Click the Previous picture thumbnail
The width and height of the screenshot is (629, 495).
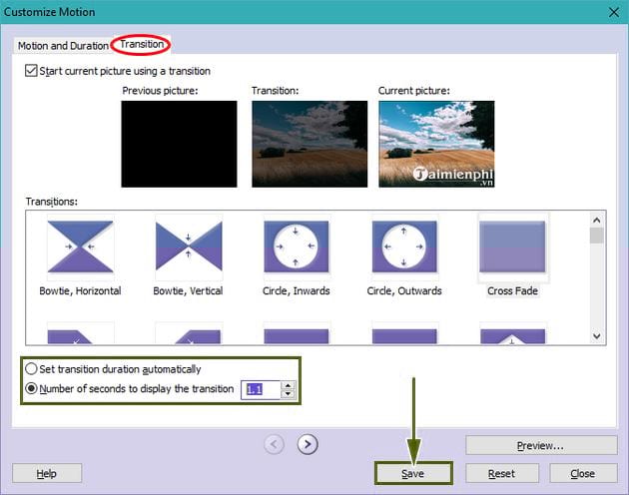pos(179,144)
